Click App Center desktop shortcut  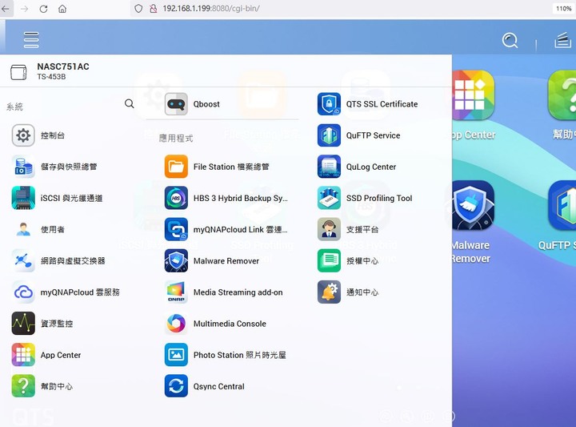click(x=474, y=95)
